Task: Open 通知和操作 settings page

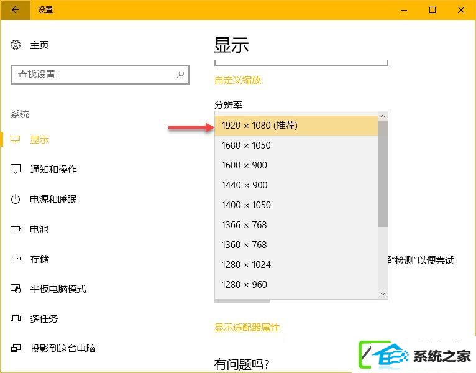Action: tap(53, 169)
